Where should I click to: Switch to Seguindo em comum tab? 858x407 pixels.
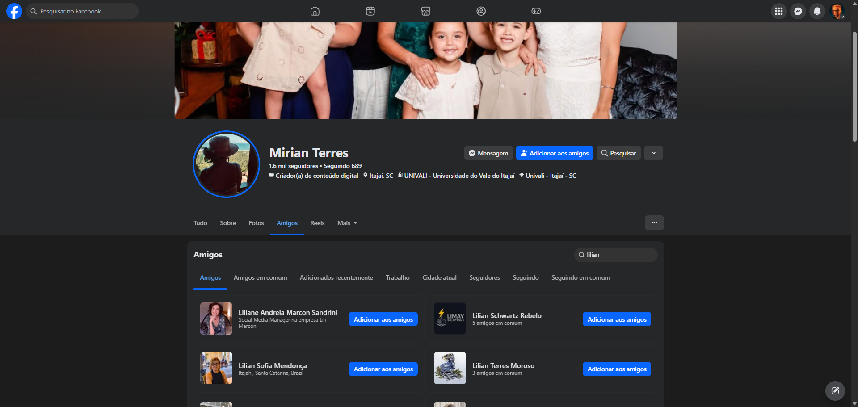581,277
